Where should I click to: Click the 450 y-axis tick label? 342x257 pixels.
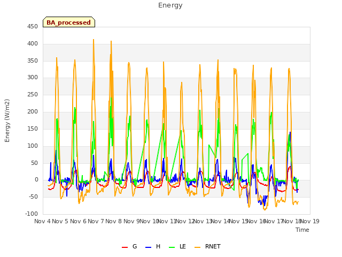[x=33, y=27]
